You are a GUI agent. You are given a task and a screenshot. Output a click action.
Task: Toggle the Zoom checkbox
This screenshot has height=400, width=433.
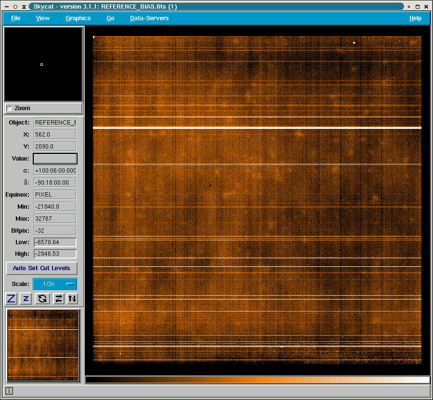tap(9, 109)
